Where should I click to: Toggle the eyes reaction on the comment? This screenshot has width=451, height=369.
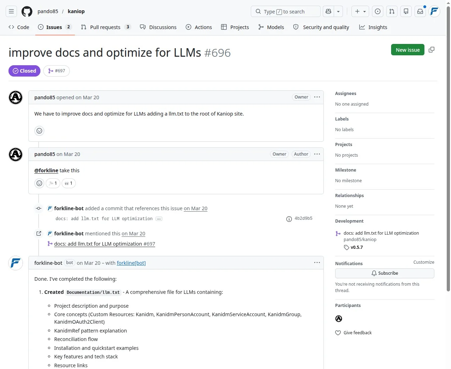point(69,183)
